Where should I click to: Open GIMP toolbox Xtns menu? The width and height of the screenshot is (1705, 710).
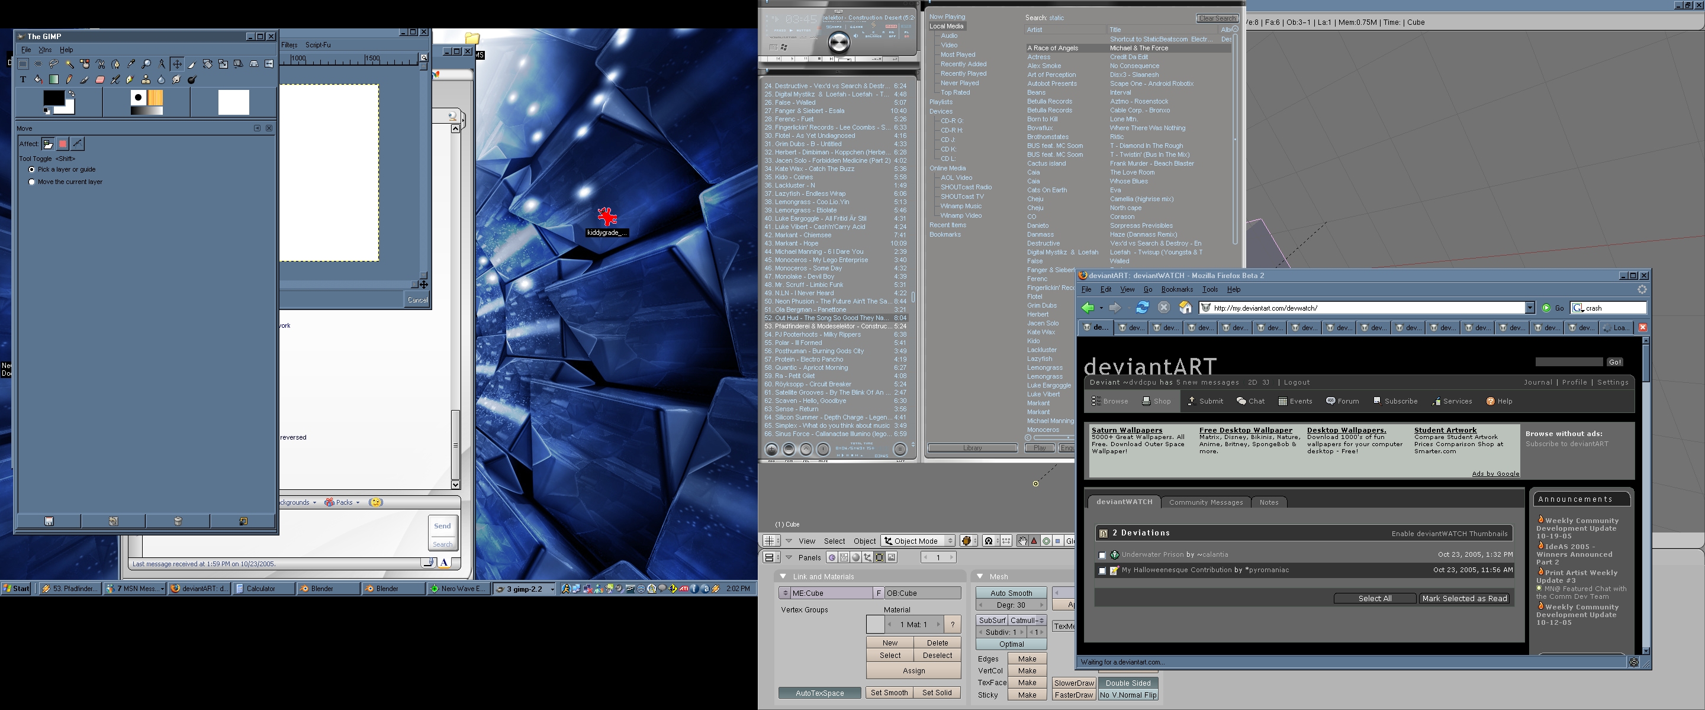click(45, 50)
